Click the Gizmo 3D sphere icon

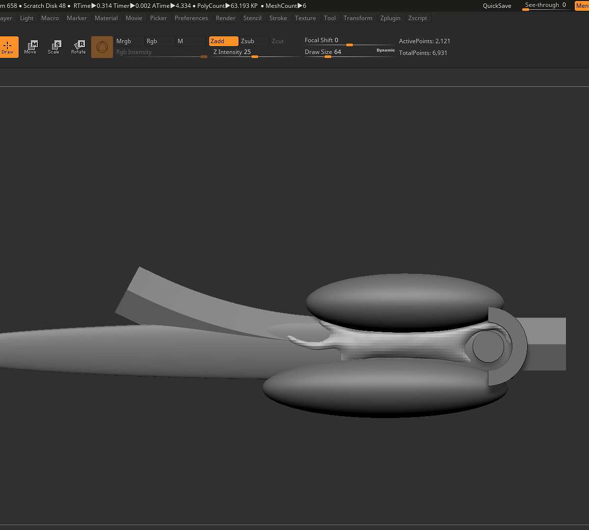[x=102, y=47]
